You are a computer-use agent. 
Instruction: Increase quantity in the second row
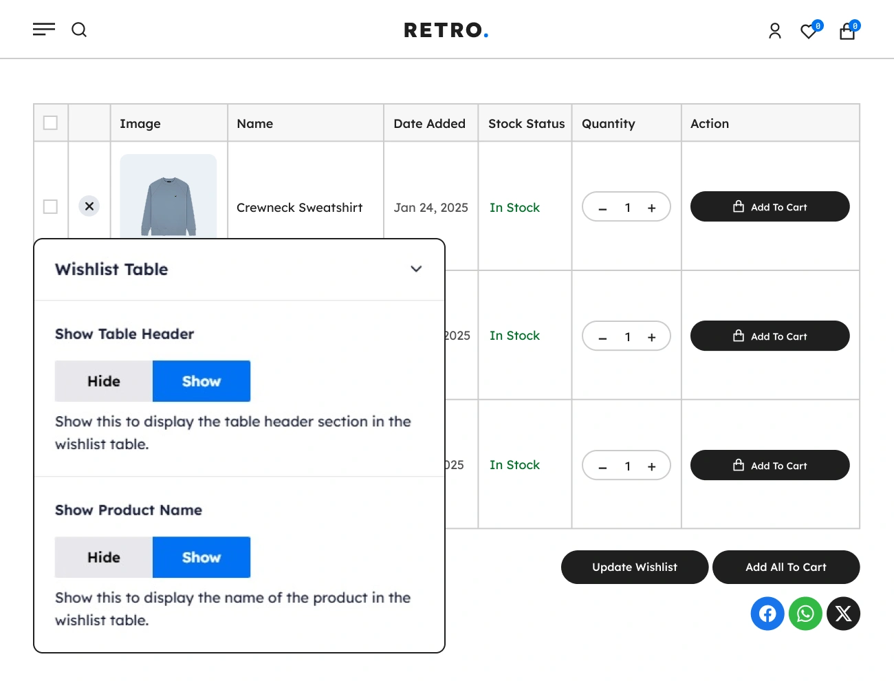click(652, 337)
